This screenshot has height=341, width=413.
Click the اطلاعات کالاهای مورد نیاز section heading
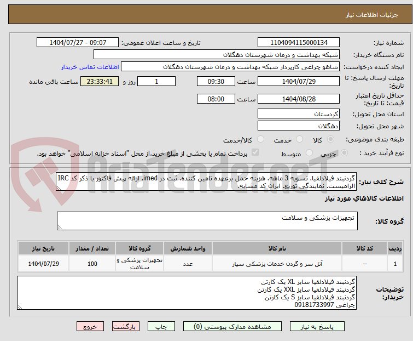tap(364, 198)
